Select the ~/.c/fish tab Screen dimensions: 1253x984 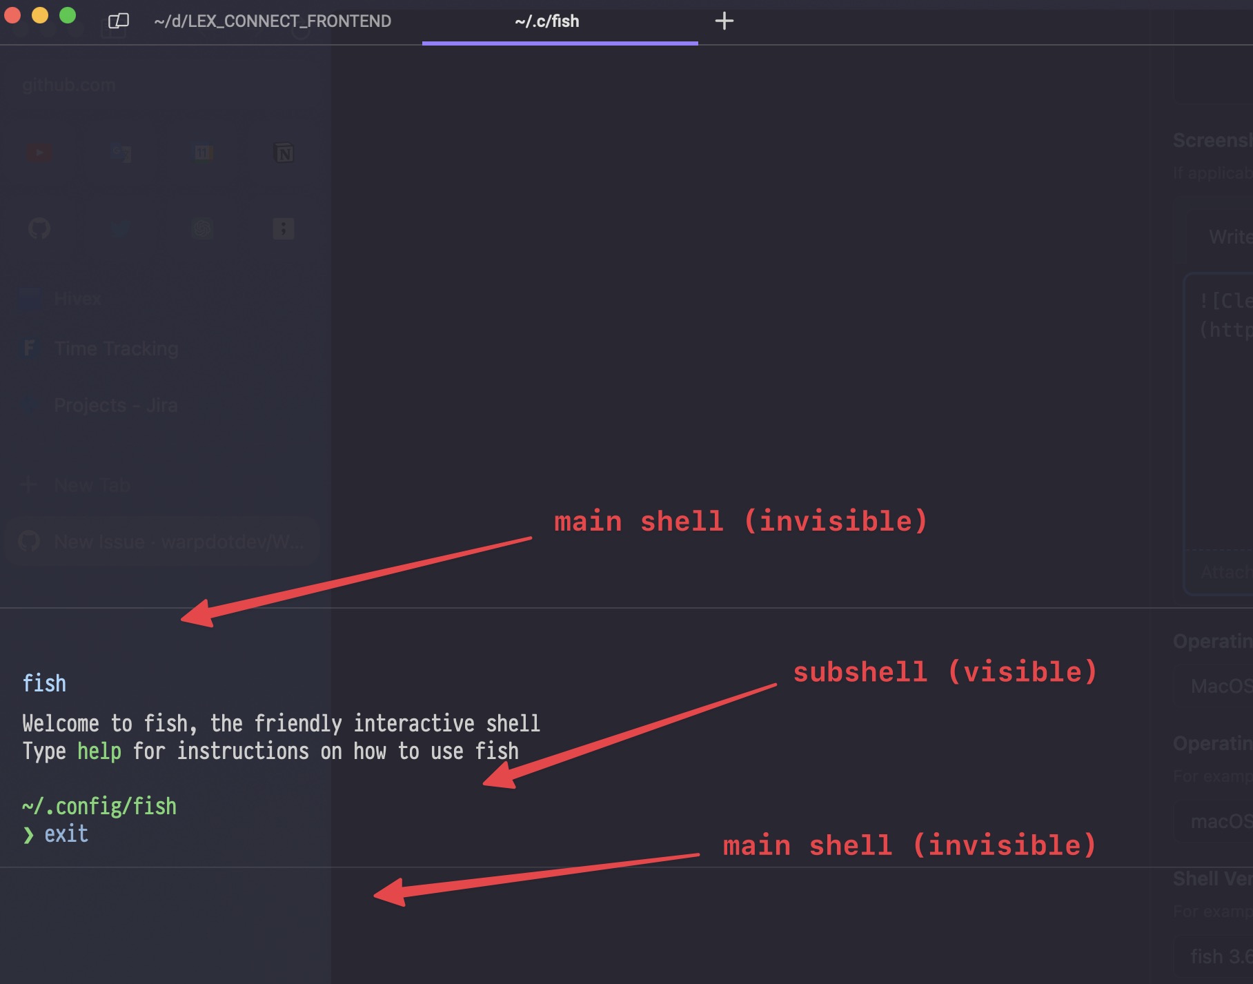[546, 21]
